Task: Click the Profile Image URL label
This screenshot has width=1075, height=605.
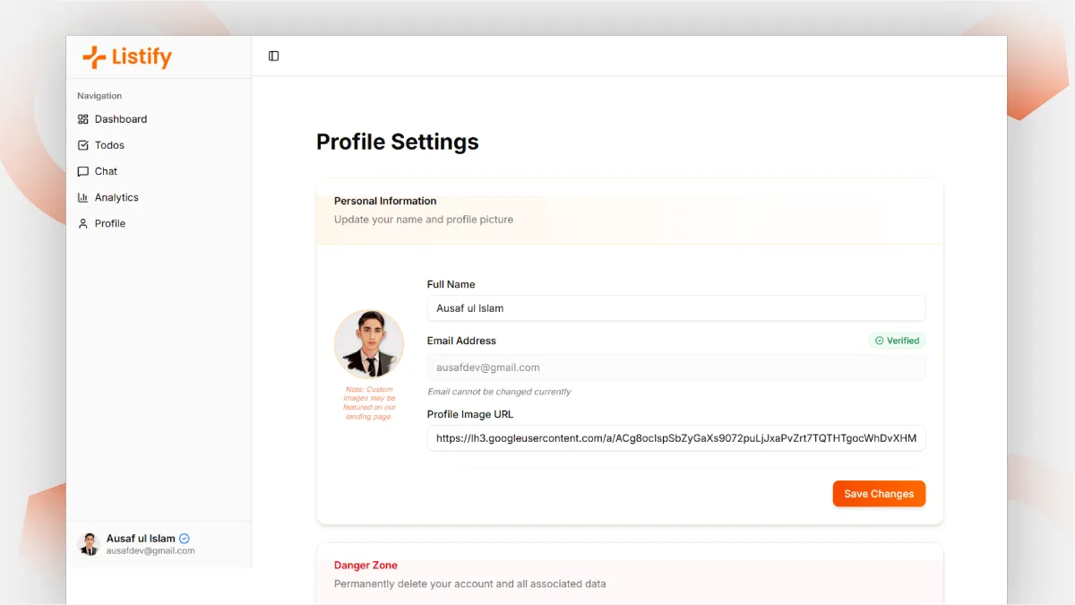Action: 470,414
